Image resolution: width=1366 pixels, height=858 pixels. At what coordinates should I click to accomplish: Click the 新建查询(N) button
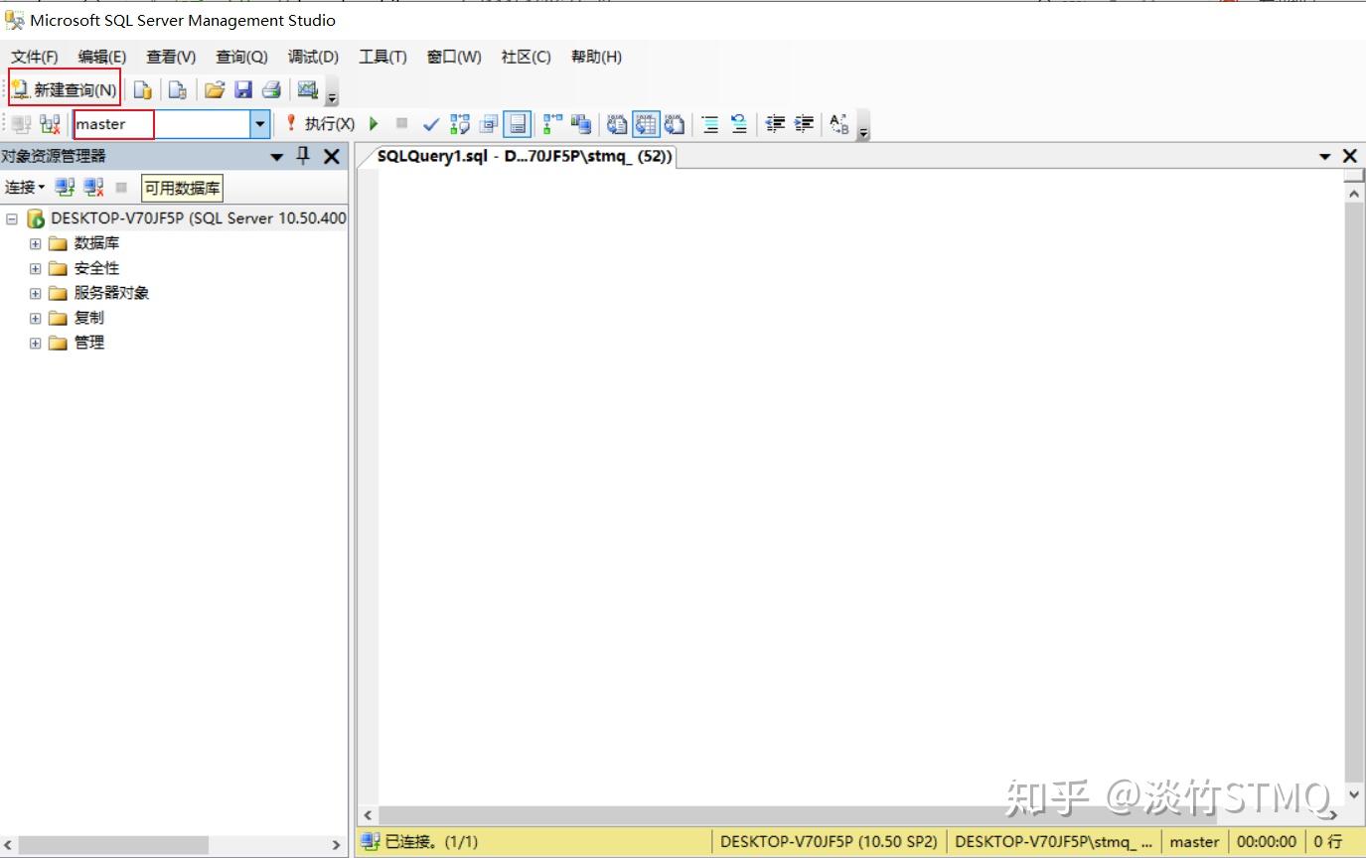(x=65, y=89)
